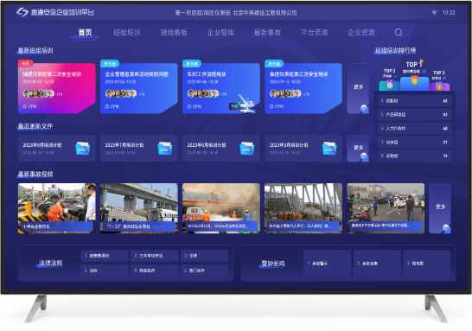The height and width of the screenshot is (331, 472).
Task: Open the folder icon on 2023年6月培训计划 card
Action: click(x=247, y=148)
